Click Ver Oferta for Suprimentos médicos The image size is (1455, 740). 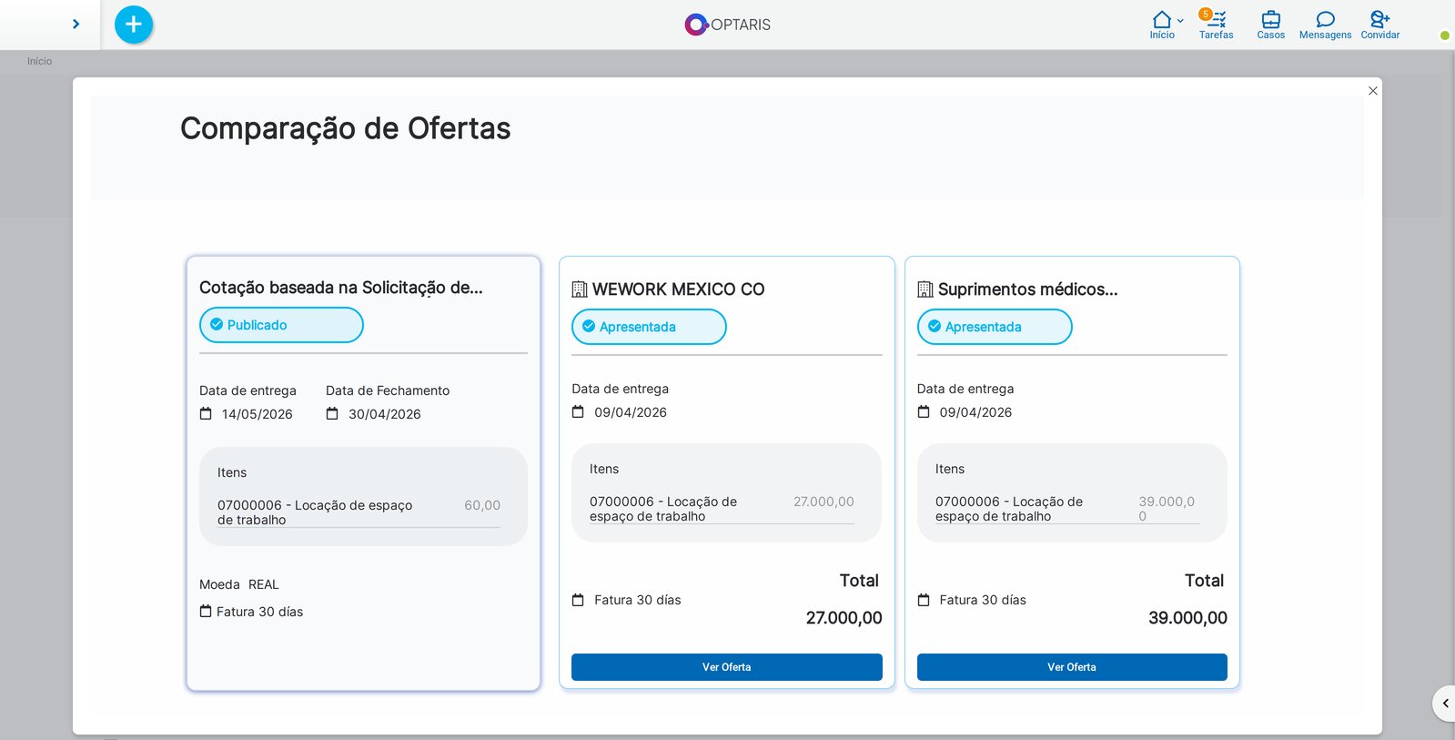pos(1072,667)
